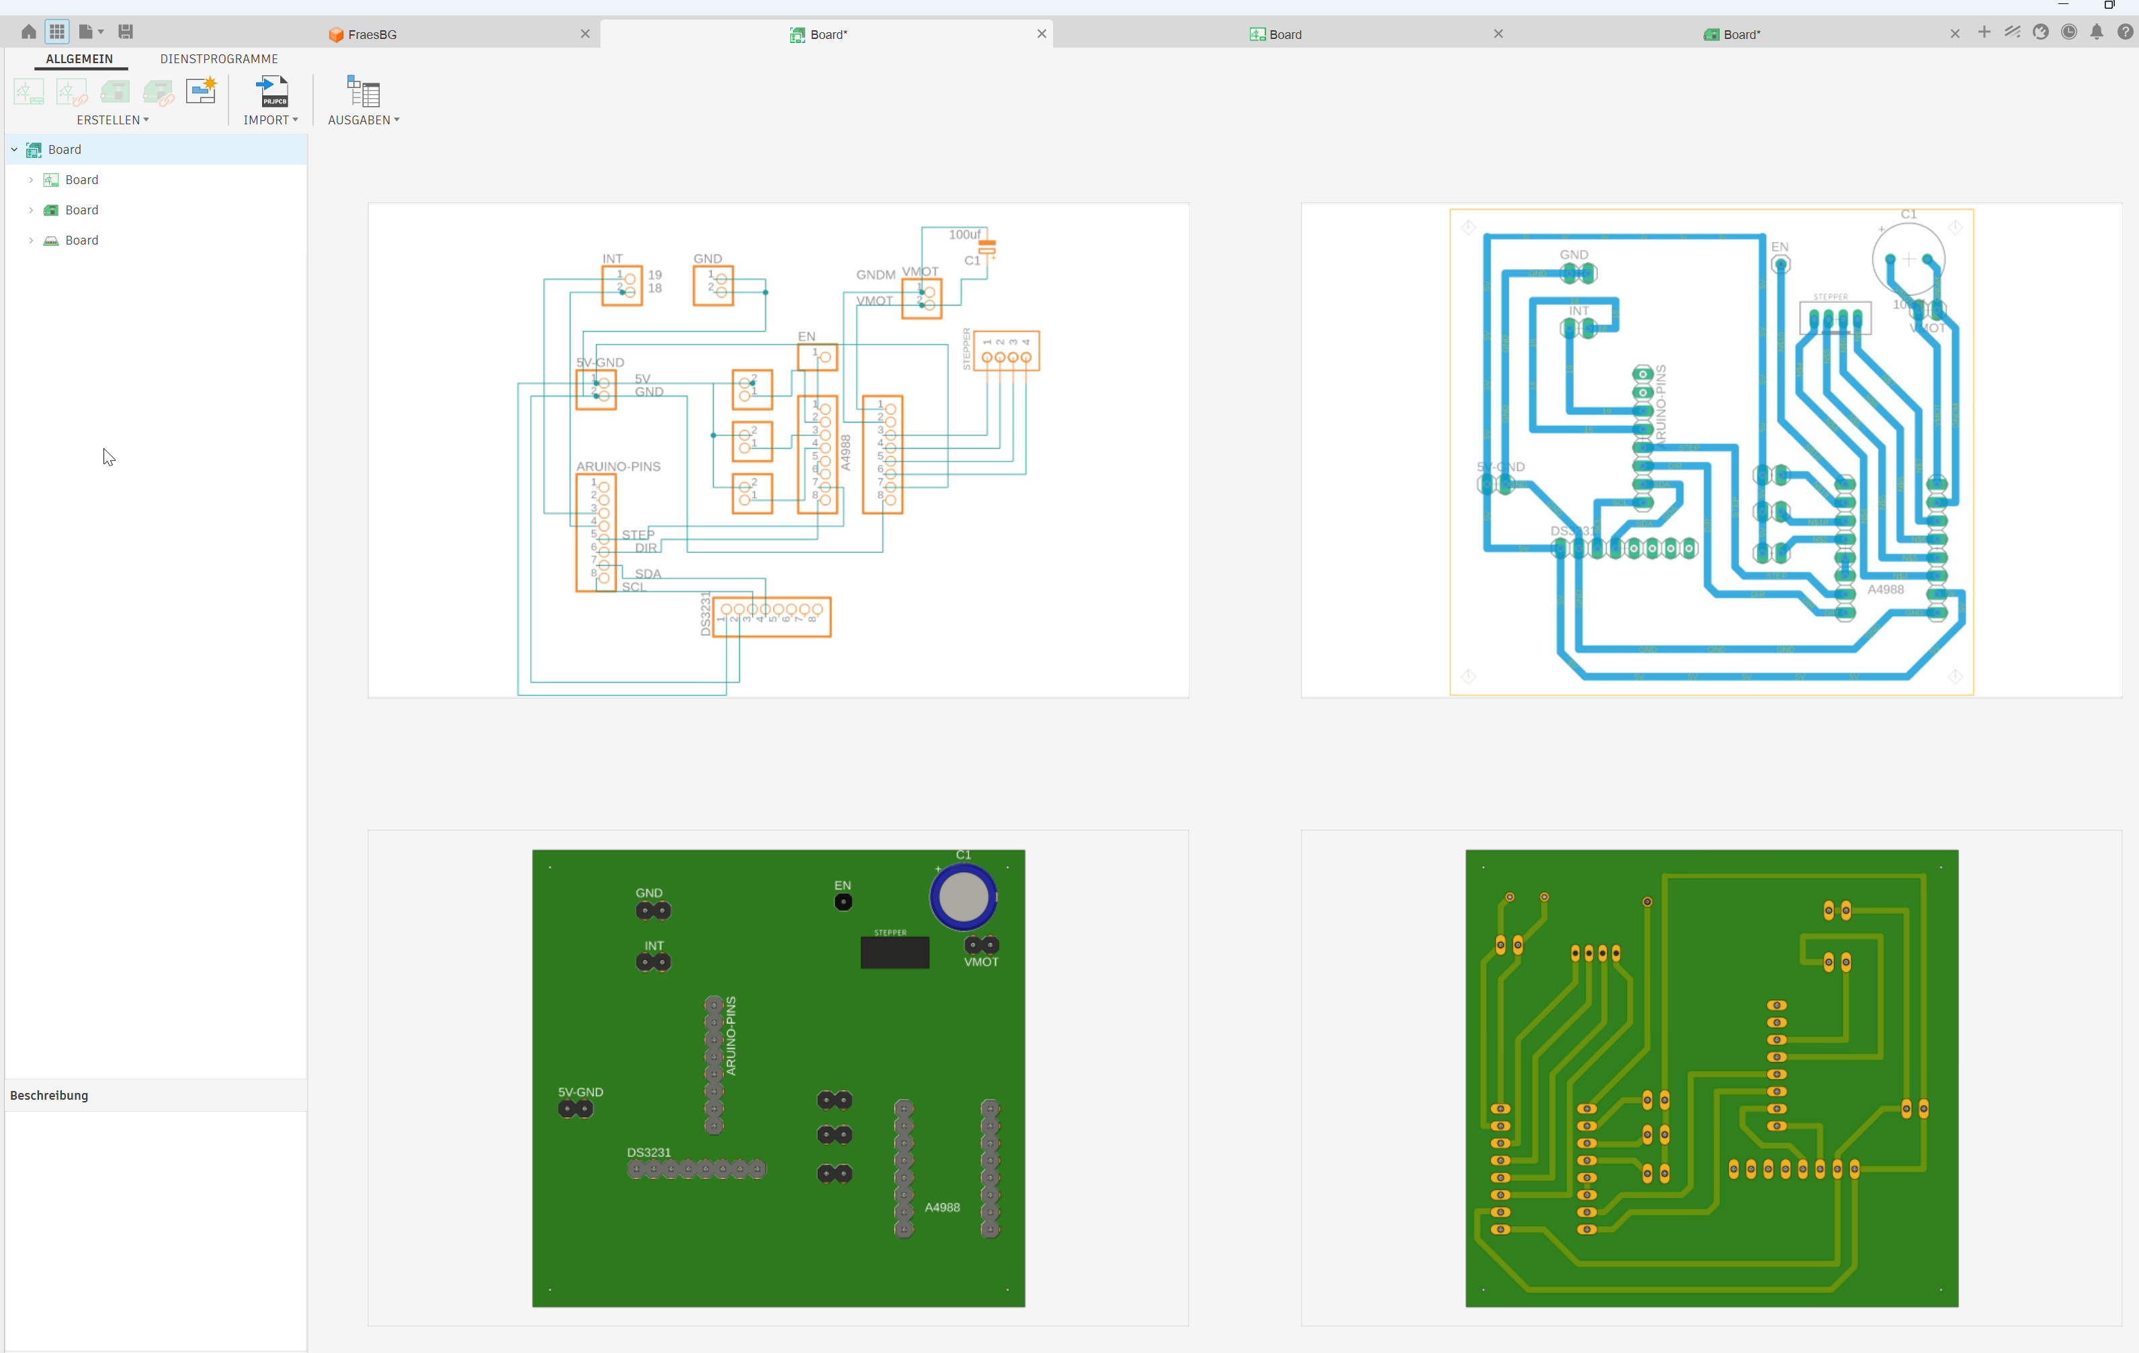2139x1353 pixels.
Task: Restore down the application window
Action: tap(2109, 5)
